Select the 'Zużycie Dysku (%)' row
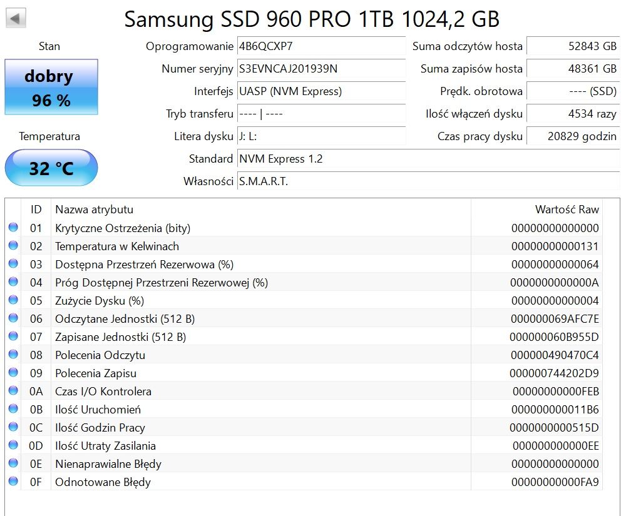Screen dimensions: 626x516 tap(304, 300)
